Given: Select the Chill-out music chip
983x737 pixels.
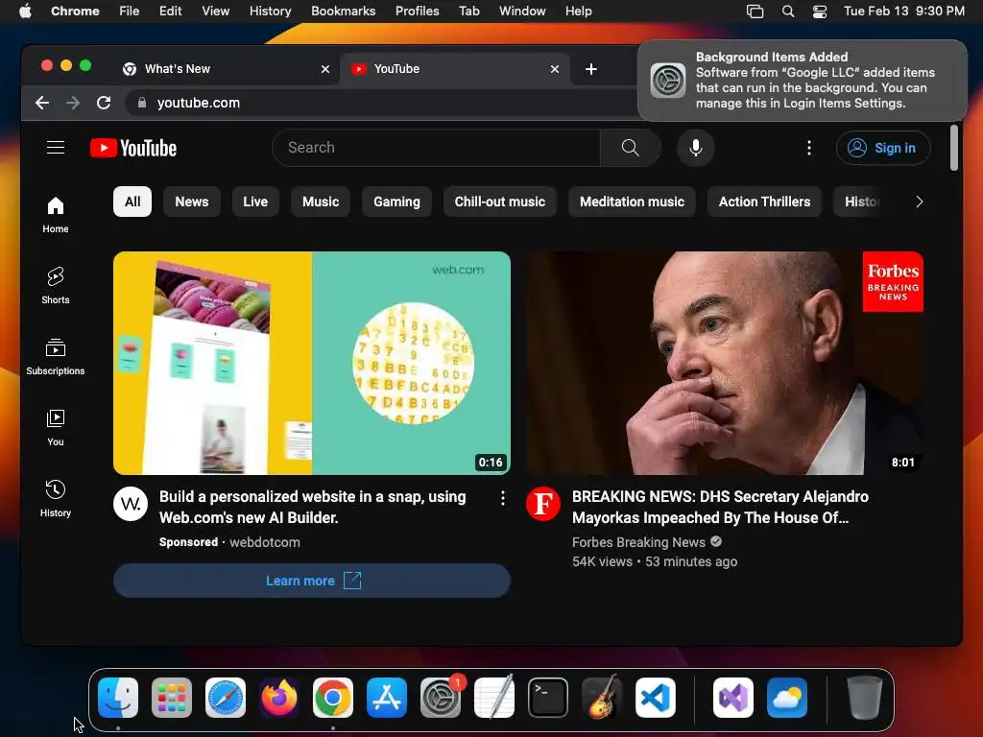Looking at the screenshot, I should pyautogui.click(x=499, y=202).
